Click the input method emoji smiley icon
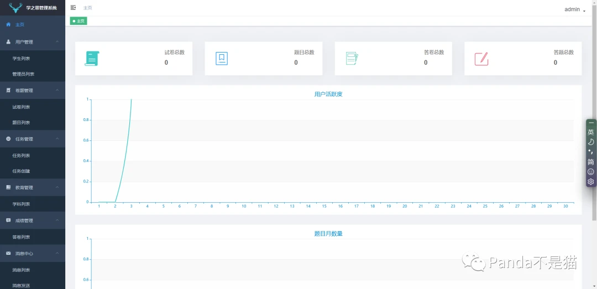The image size is (597, 289). [590, 172]
